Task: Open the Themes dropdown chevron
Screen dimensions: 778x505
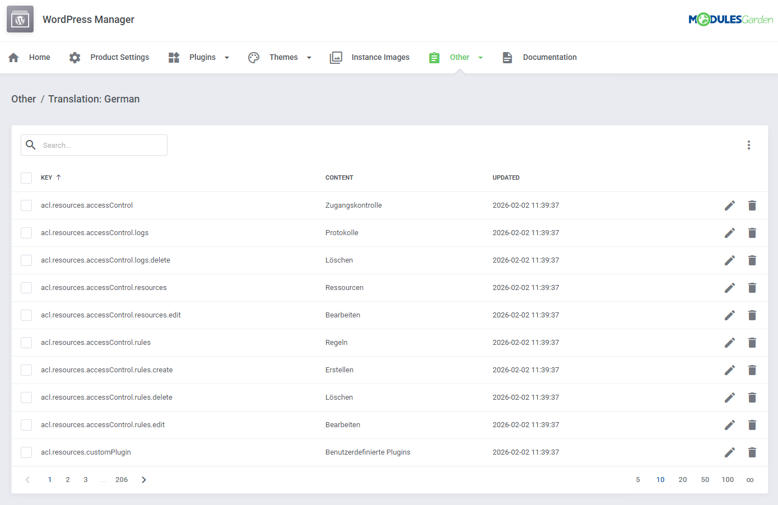Action: pos(308,57)
